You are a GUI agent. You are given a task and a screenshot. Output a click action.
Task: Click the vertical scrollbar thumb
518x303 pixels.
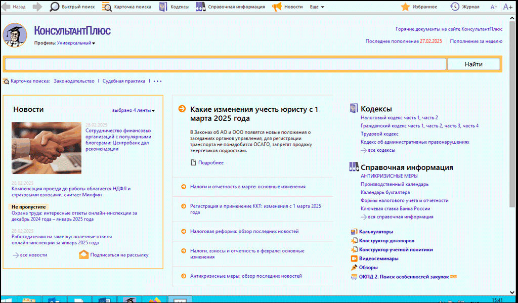coord(512,115)
